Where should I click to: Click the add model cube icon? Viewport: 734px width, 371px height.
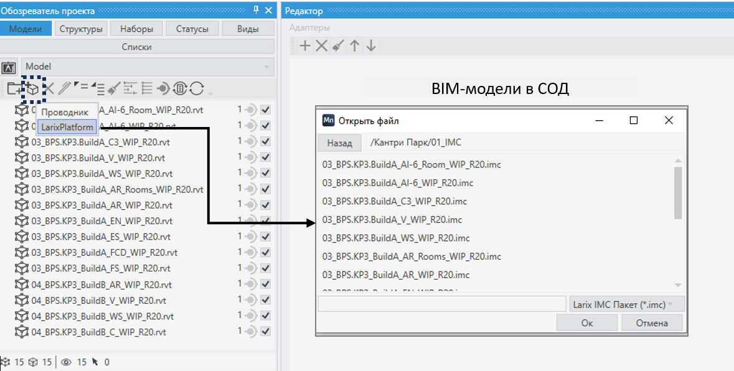coord(31,89)
